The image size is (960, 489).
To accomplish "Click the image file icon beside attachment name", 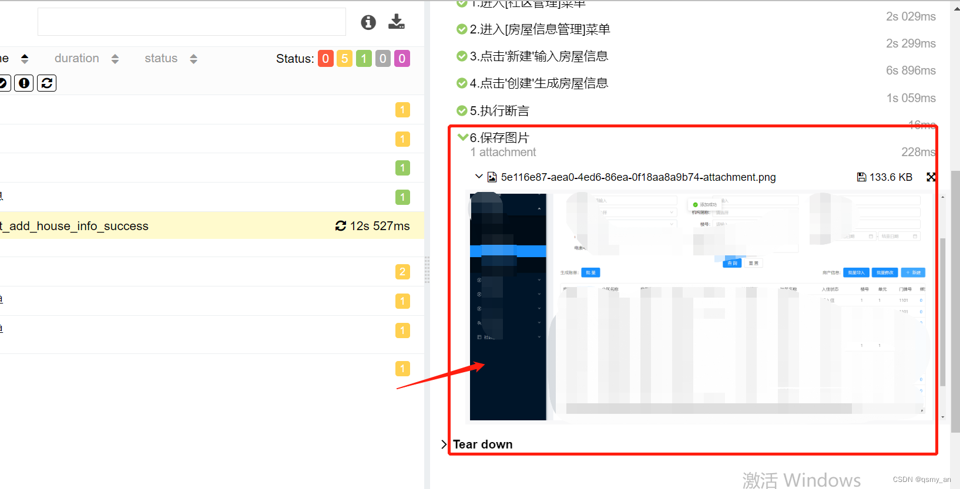I will (x=492, y=177).
